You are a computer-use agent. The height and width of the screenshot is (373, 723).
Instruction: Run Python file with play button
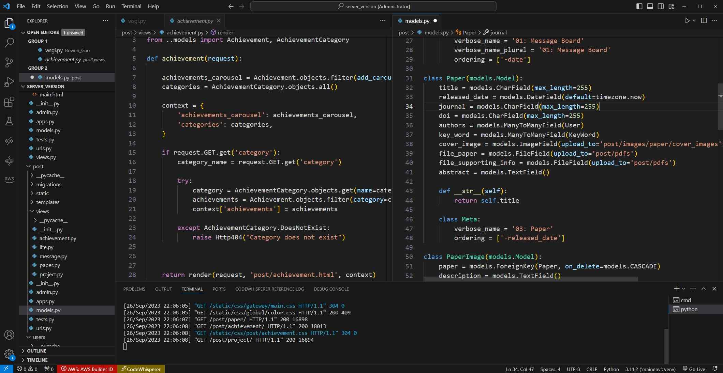687,21
